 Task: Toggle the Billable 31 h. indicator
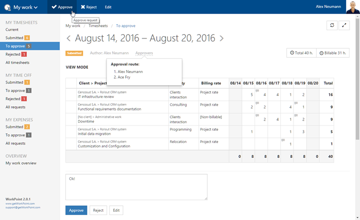point(333,53)
